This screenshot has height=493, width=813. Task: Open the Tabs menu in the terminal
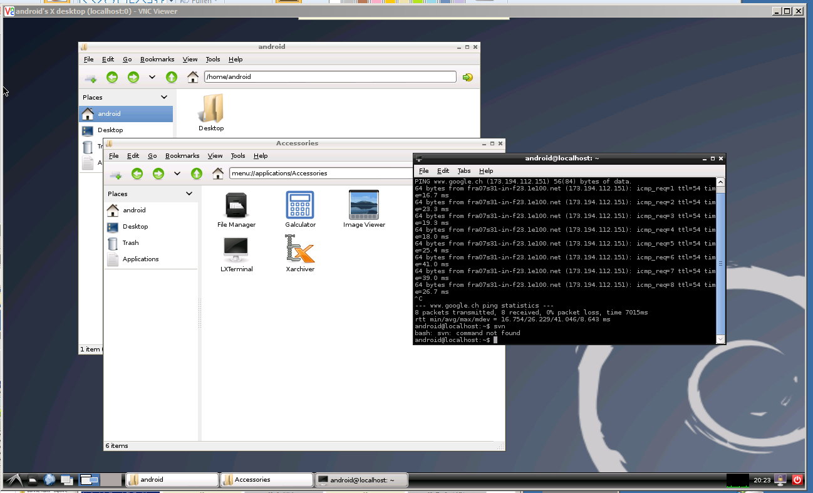(463, 170)
